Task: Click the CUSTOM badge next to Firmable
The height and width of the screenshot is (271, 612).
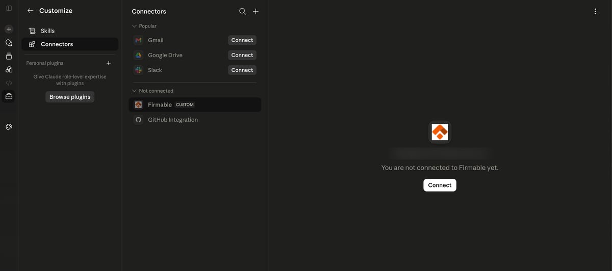Action: point(185,105)
